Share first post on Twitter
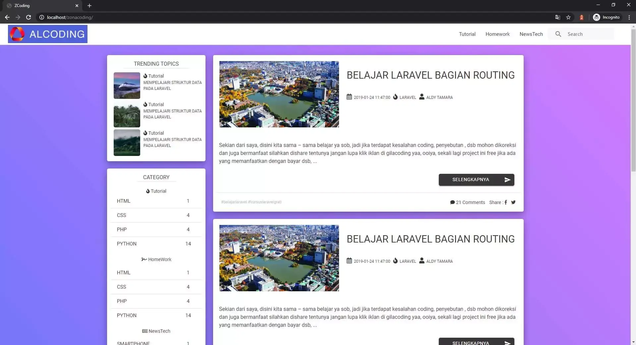 click(513, 202)
